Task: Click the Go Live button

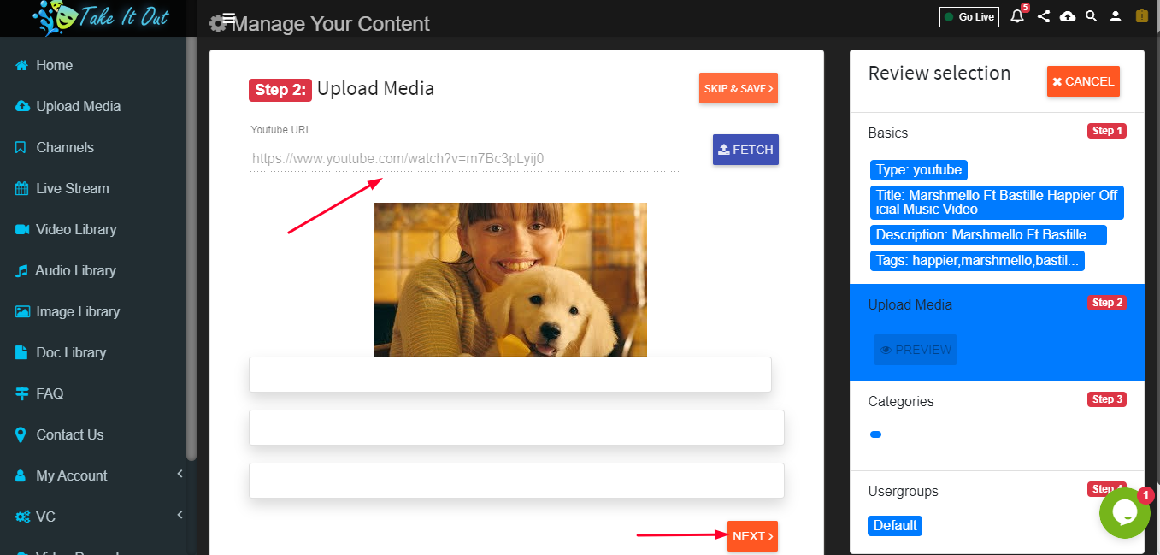Action: pos(969,16)
